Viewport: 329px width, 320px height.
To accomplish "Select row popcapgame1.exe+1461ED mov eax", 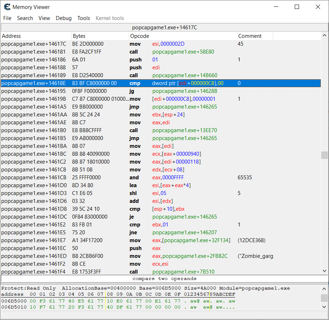I will [161, 256].
